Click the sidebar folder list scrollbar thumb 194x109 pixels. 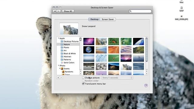81,39
